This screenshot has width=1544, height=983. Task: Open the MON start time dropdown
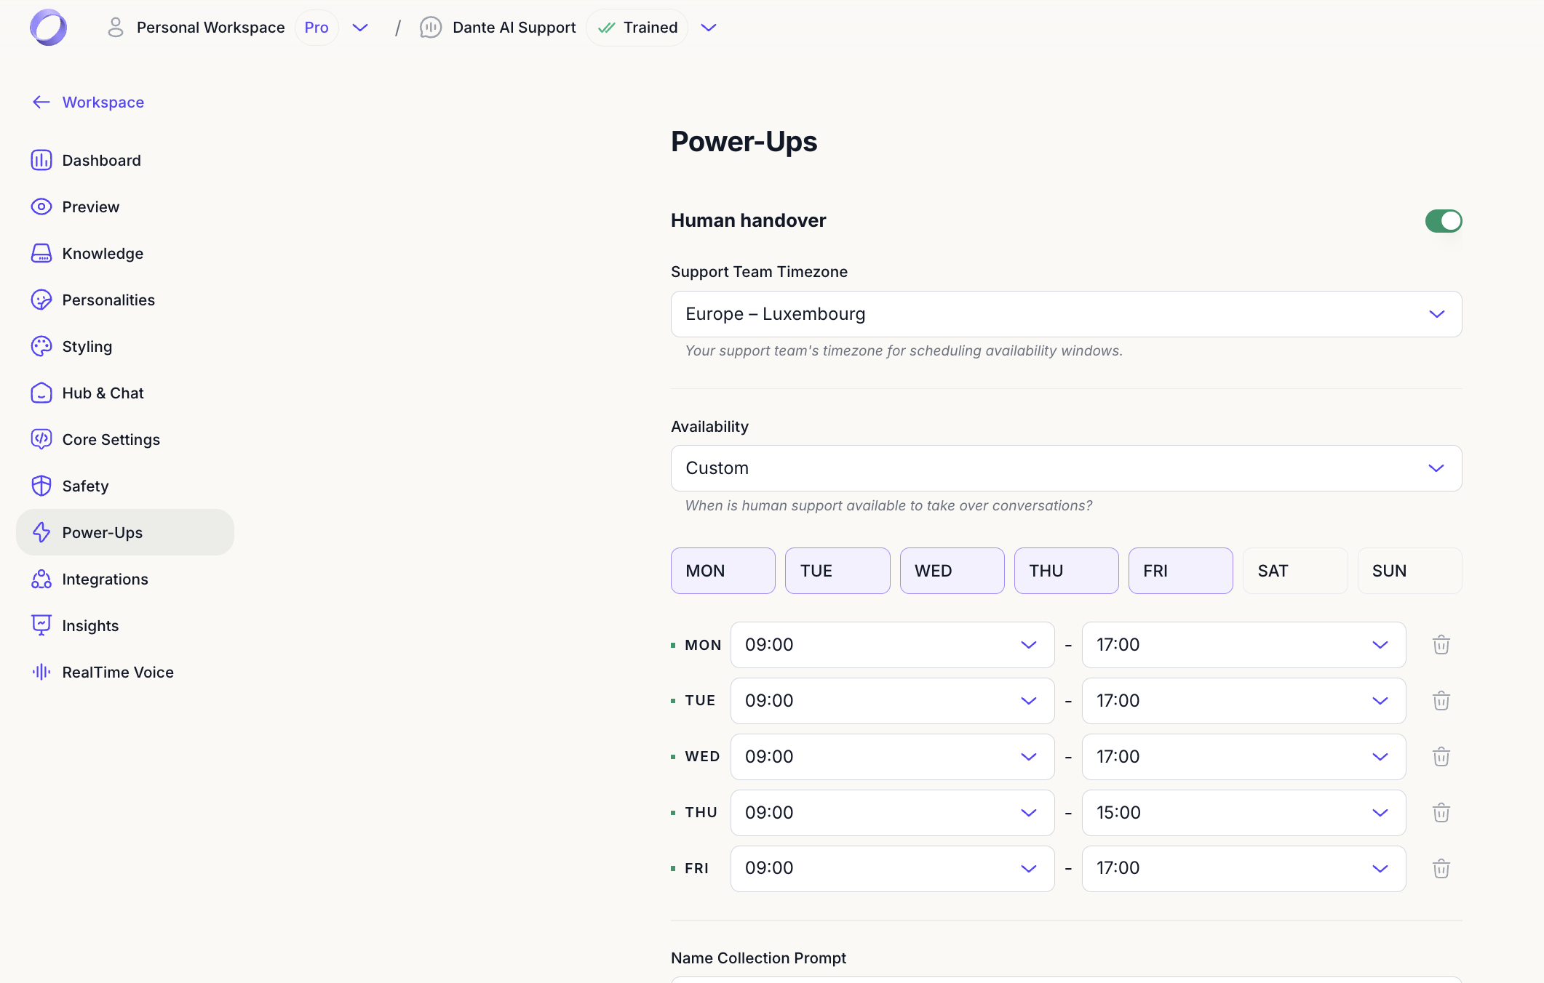[x=893, y=645]
